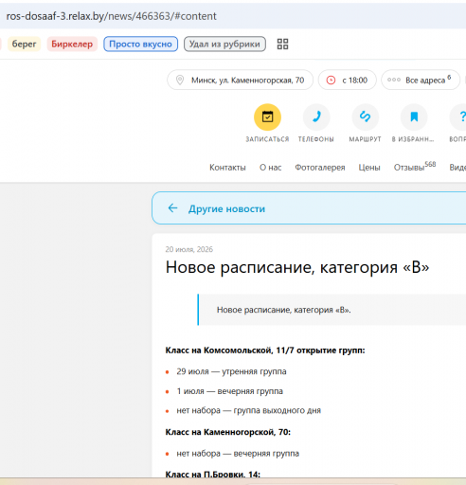Click the browser address bar URL

(x=111, y=16)
